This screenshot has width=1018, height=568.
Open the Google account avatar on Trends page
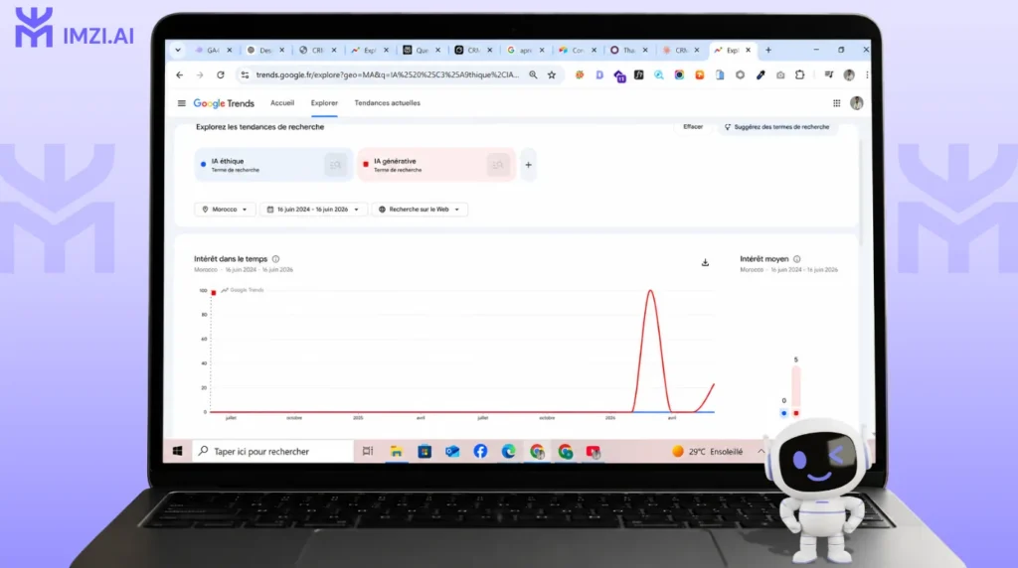857,103
